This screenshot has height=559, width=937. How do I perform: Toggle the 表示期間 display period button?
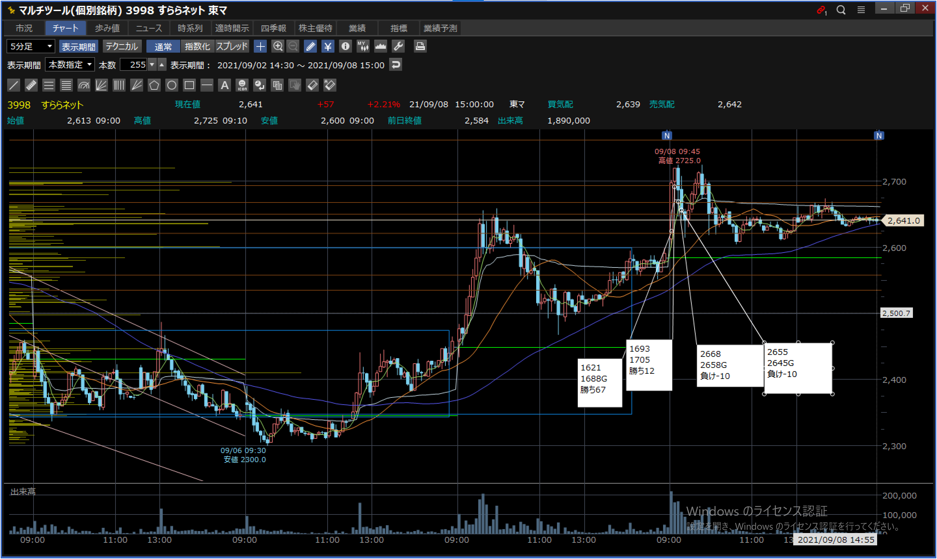[78, 46]
